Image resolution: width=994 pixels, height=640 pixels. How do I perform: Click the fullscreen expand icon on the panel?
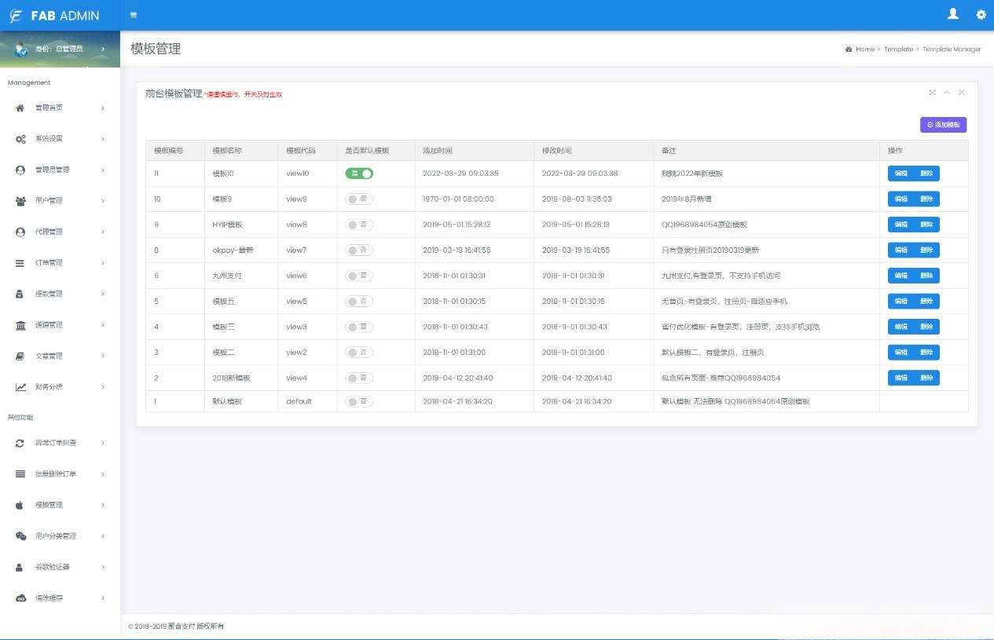(931, 93)
